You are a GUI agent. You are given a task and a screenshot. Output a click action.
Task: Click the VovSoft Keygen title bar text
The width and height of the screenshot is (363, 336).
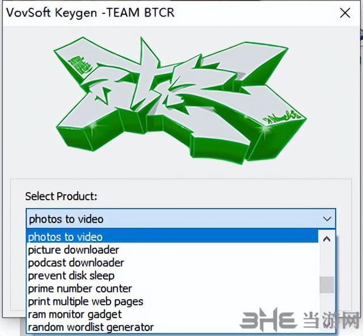[90, 12]
